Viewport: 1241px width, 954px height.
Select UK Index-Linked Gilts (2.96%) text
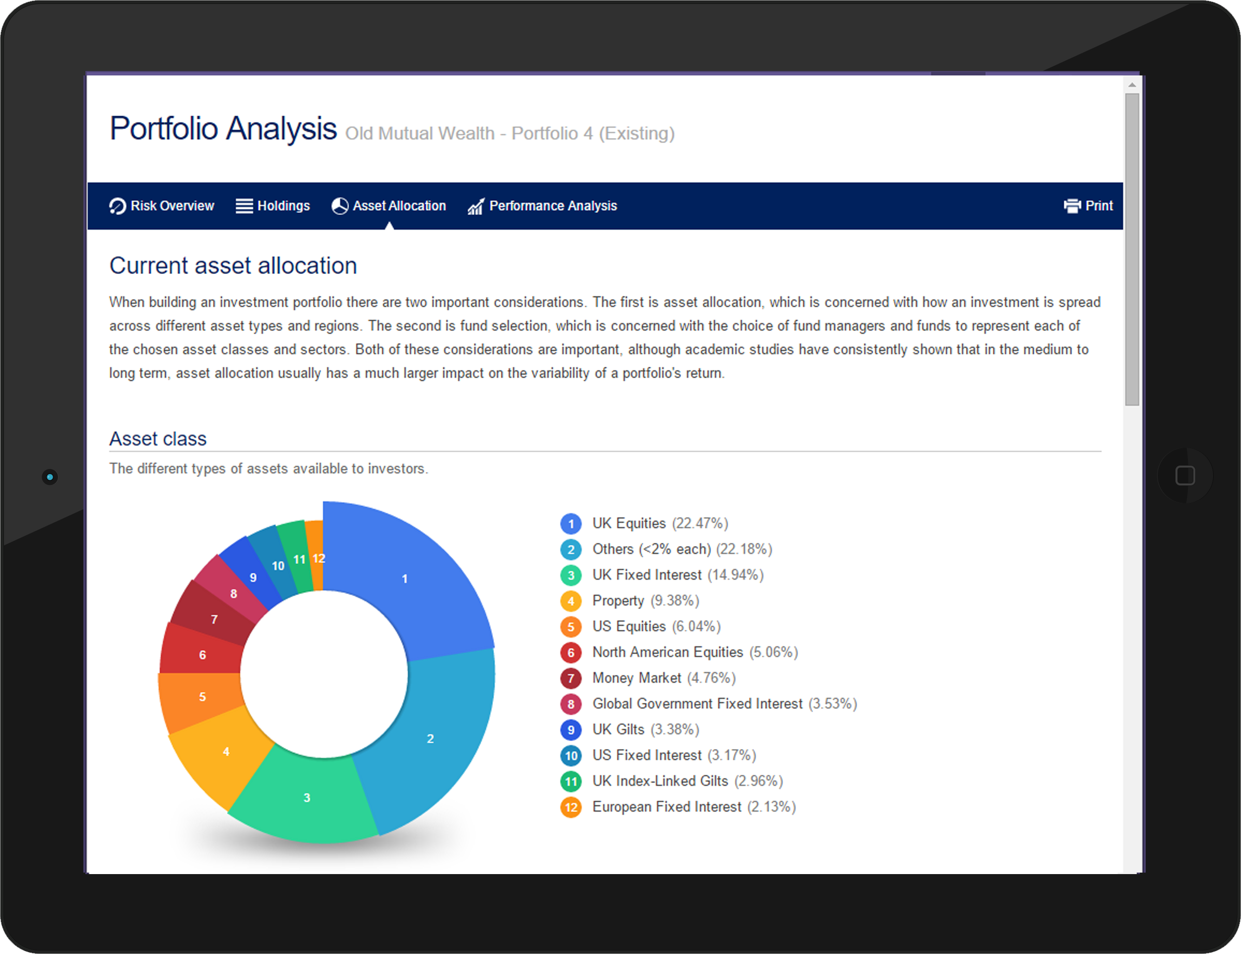(x=688, y=781)
